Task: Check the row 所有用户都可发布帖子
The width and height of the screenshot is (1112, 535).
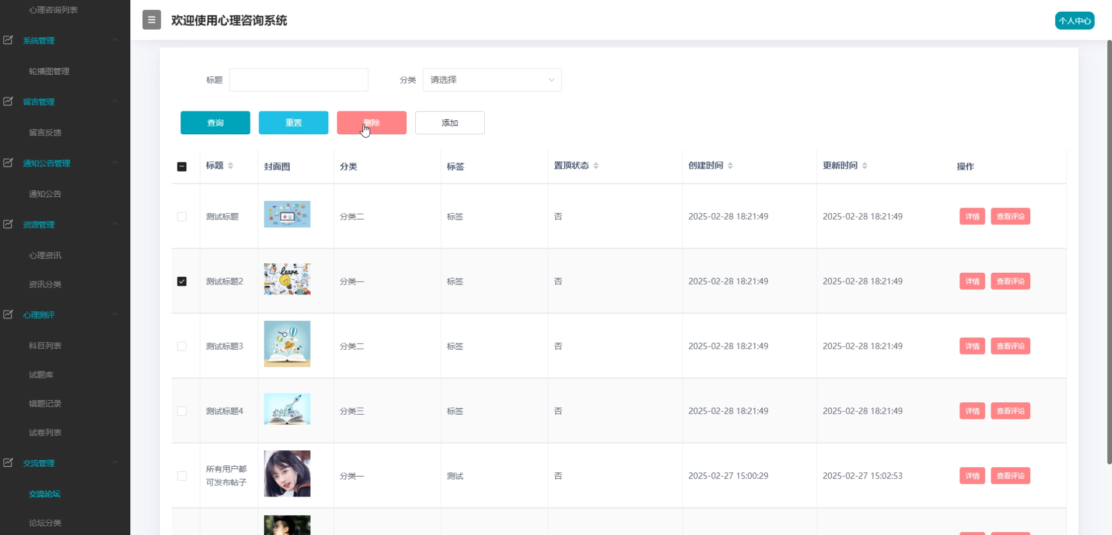Action: [x=182, y=476]
